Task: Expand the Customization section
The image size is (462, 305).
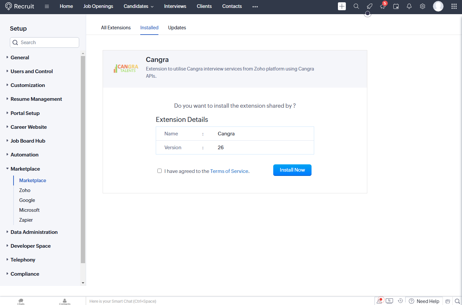Action: pos(28,85)
